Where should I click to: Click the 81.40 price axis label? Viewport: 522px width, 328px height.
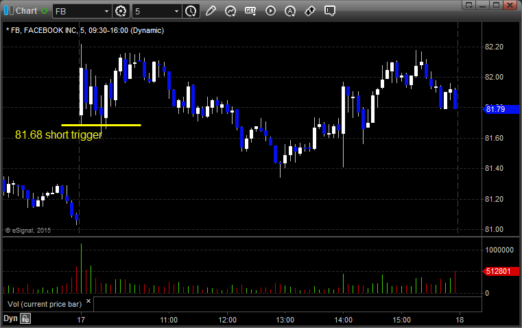(x=494, y=169)
